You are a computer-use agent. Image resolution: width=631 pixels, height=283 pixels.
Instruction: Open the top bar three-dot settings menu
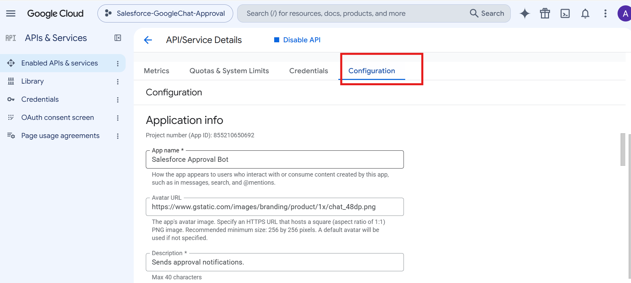pyautogui.click(x=605, y=13)
